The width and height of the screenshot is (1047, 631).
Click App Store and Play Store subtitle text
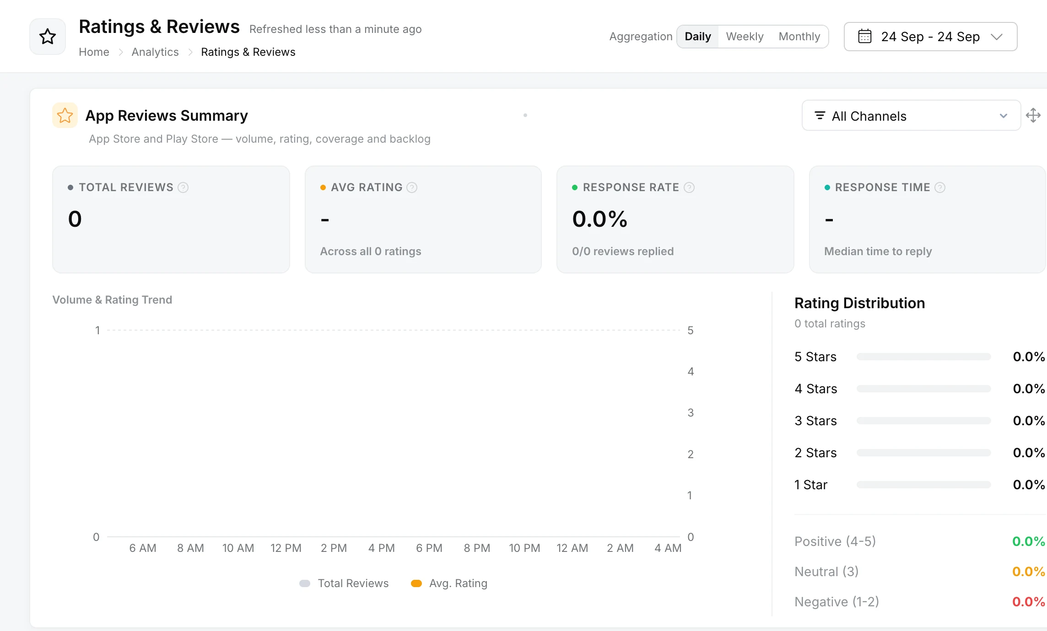259,139
